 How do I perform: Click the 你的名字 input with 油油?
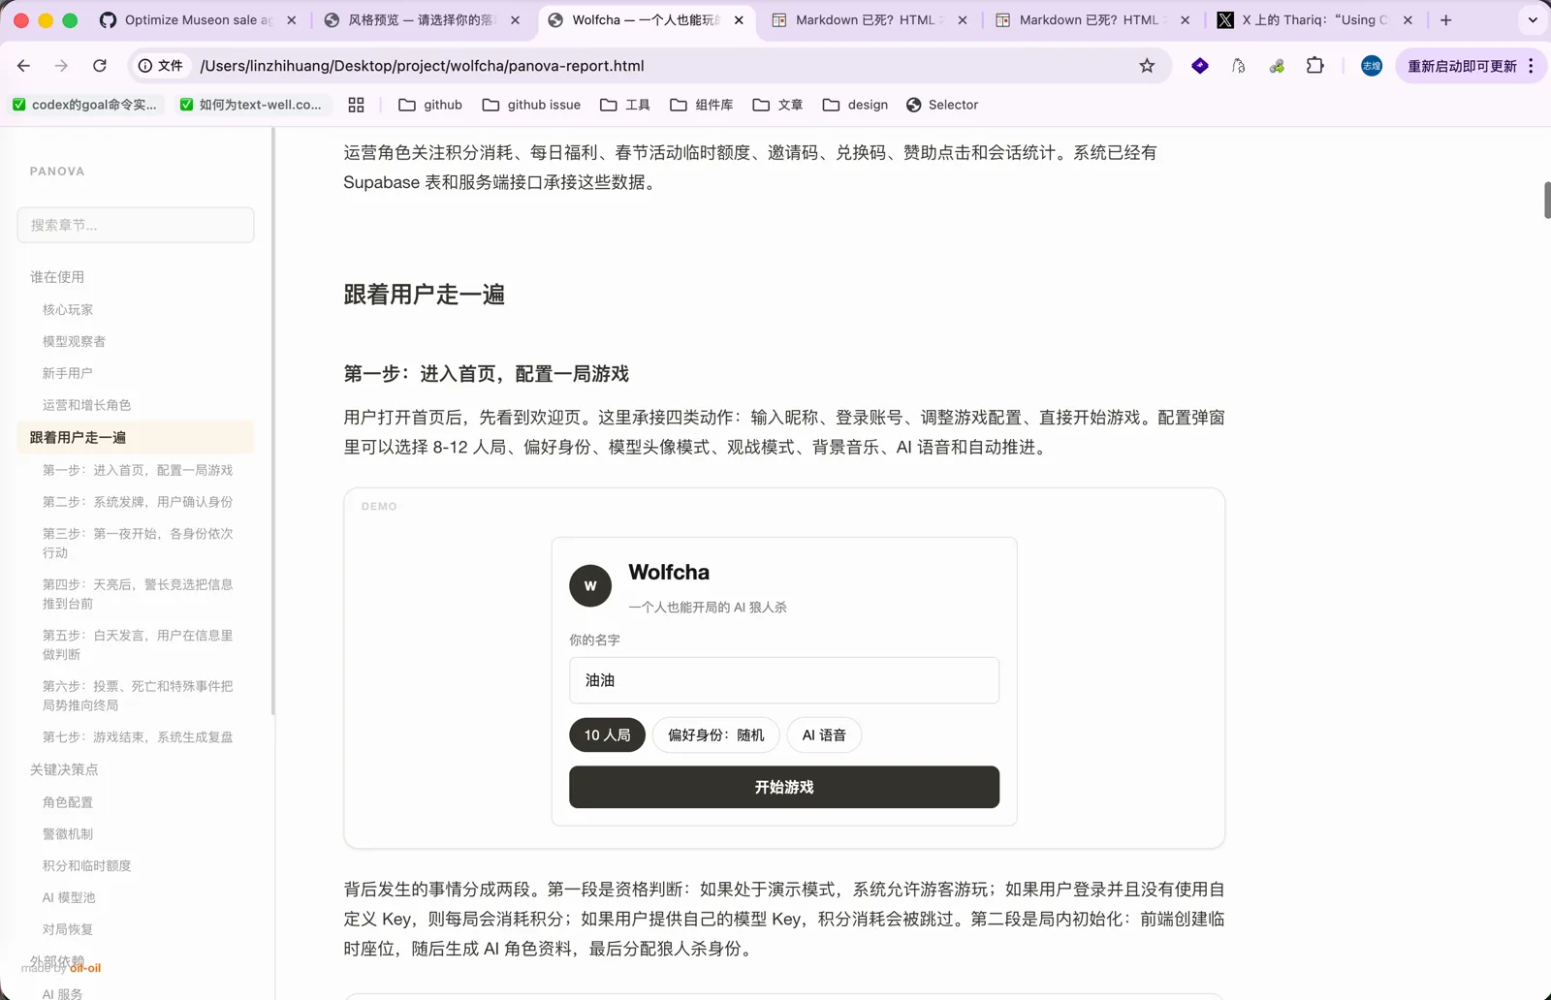(784, 680)
